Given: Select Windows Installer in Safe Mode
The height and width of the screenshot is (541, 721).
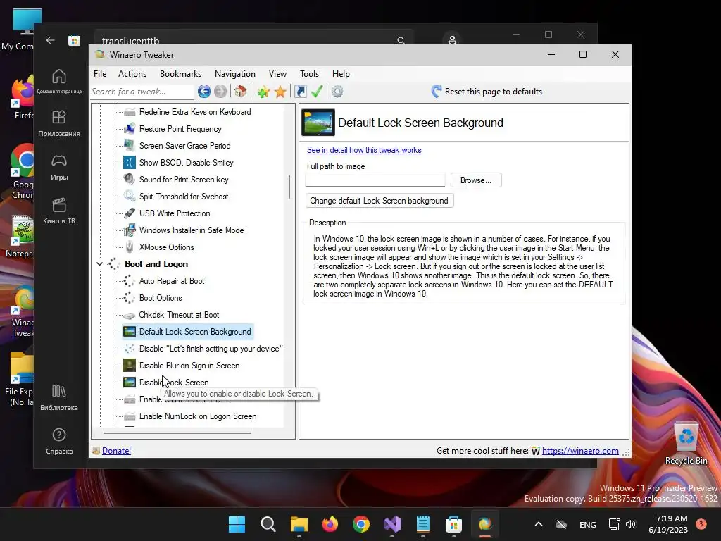Looking at the screenshot, I should (x=192, y=230).
